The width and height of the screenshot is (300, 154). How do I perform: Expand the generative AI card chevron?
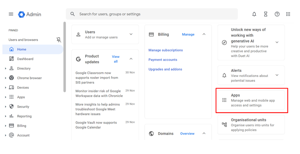[x=277, y=42]
